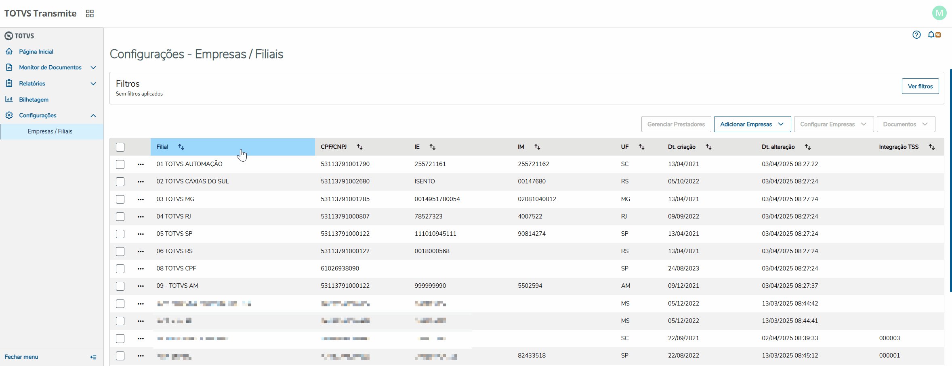
Task: Collapse sidebar with Fechar menu arrow icon
Action: (x=93, y=357)
